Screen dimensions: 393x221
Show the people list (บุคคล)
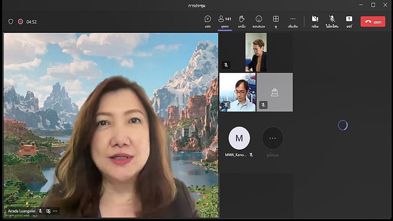coord(225,21)
